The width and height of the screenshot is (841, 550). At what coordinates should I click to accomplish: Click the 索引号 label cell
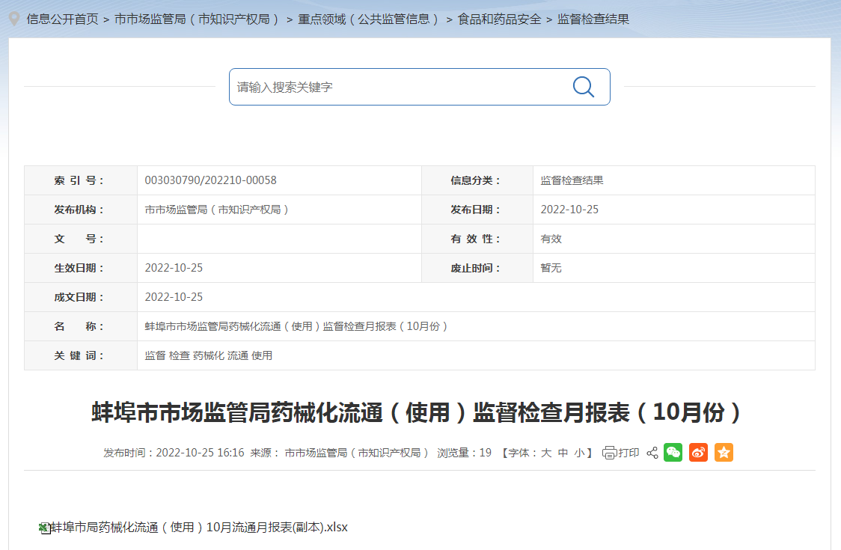pos(81,180)
